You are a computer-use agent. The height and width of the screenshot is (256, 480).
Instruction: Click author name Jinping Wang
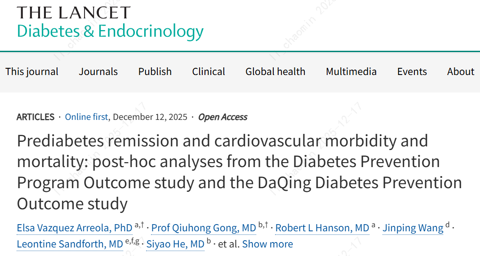[413, 228]
